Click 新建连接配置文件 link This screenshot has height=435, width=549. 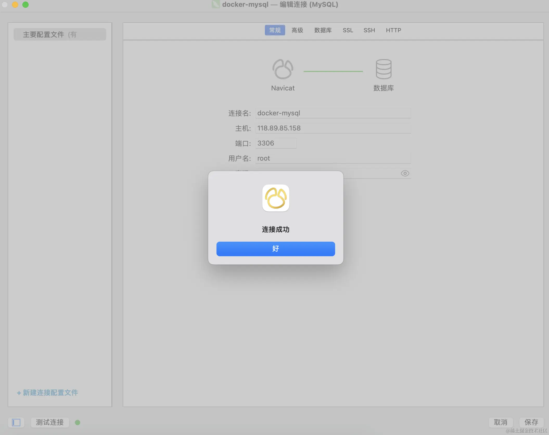click(47, 393)
